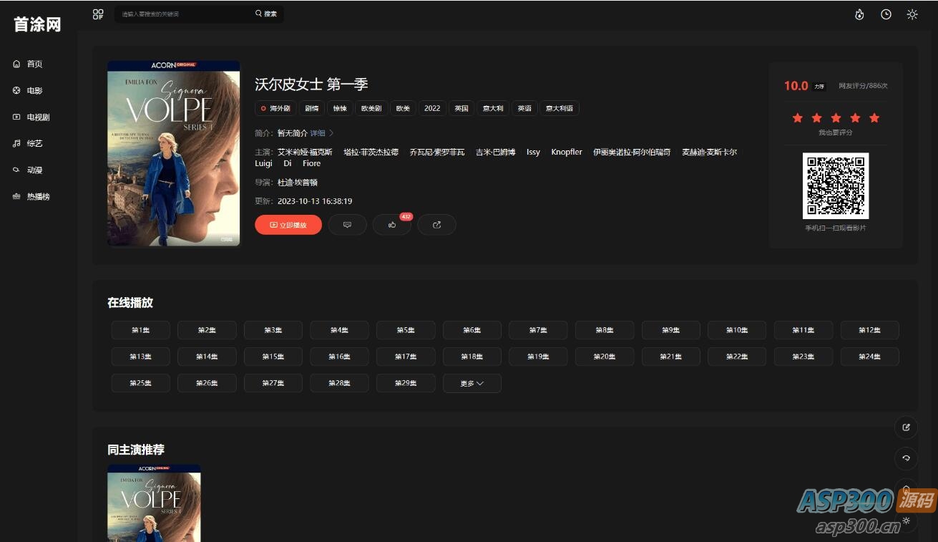The height and width of the screenshot is (542, 938).
Task: Toggle theme with the floating lightbulb icon
Action: [x=907, y=491]
